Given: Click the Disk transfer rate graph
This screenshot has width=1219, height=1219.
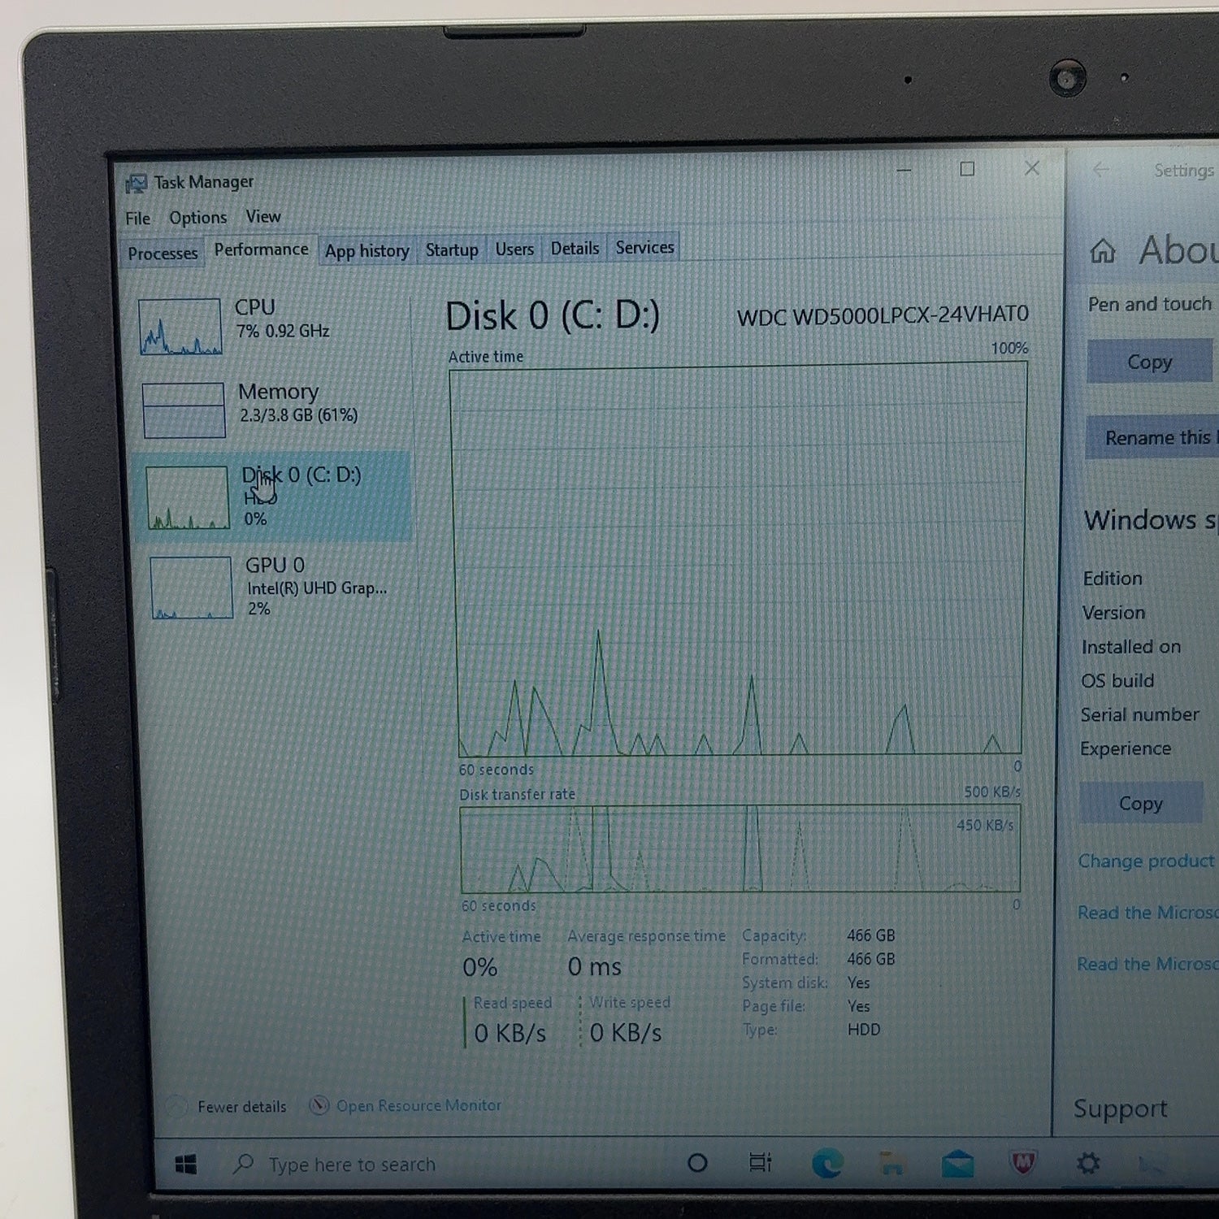Looking at the screenshot, I should (740, 849).
